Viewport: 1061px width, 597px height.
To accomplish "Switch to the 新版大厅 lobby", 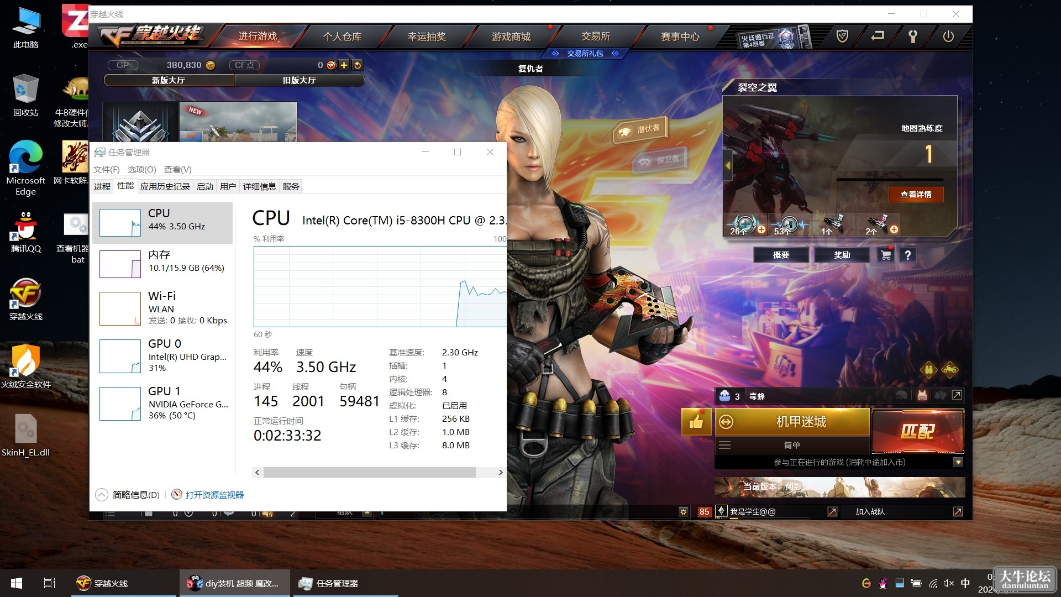I will point(169,81).
